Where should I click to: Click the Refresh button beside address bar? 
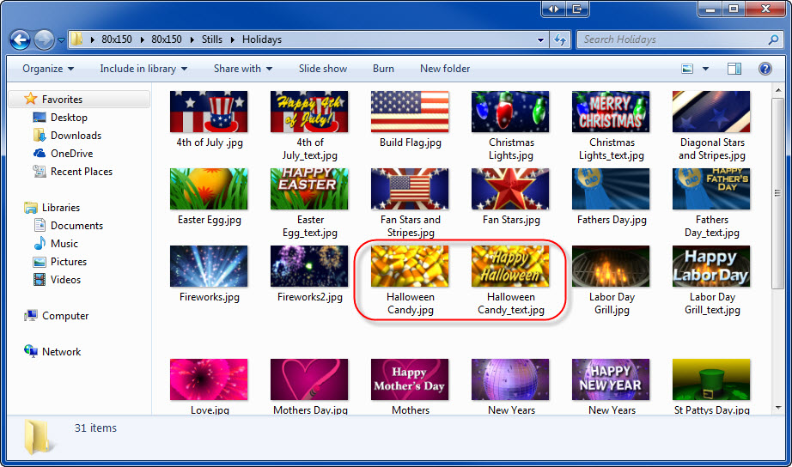click(561, 39)
